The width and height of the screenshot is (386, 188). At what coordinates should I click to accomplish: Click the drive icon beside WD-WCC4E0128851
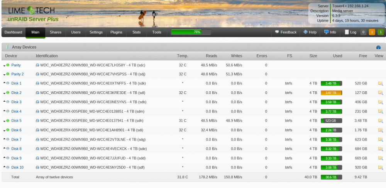click(x=37, y=111)
